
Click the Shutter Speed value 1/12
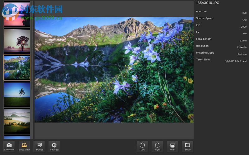click(x=244, y=20)
